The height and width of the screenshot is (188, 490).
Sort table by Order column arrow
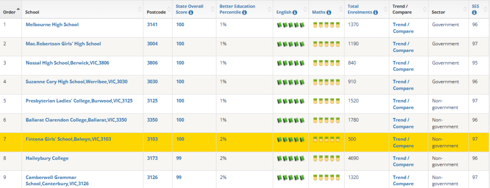tap(18, 9)
